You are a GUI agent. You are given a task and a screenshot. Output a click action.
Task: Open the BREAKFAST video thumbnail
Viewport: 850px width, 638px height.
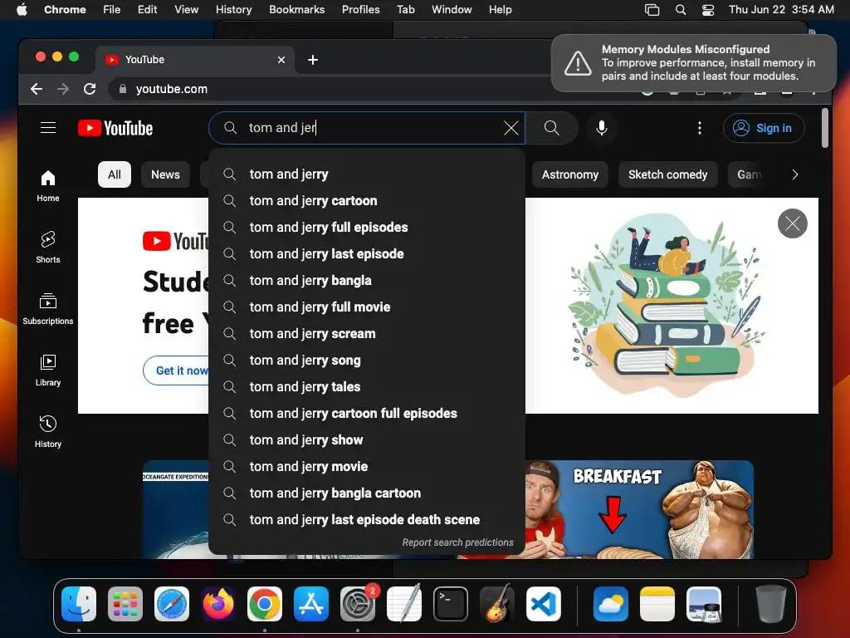[x=639, y=509]
